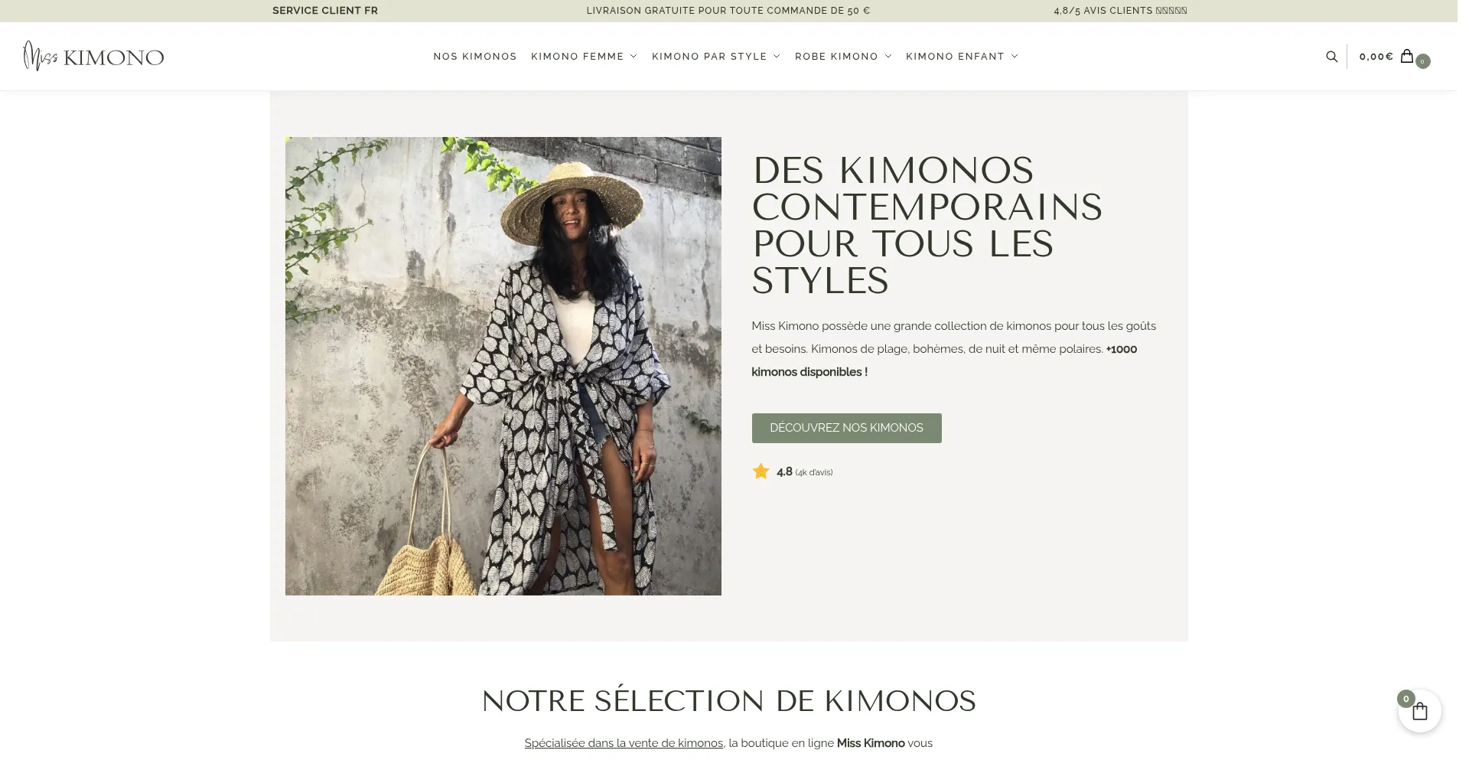Click the 0,00€ cart total
The image size is (1469, 760).
point(1376,57)
